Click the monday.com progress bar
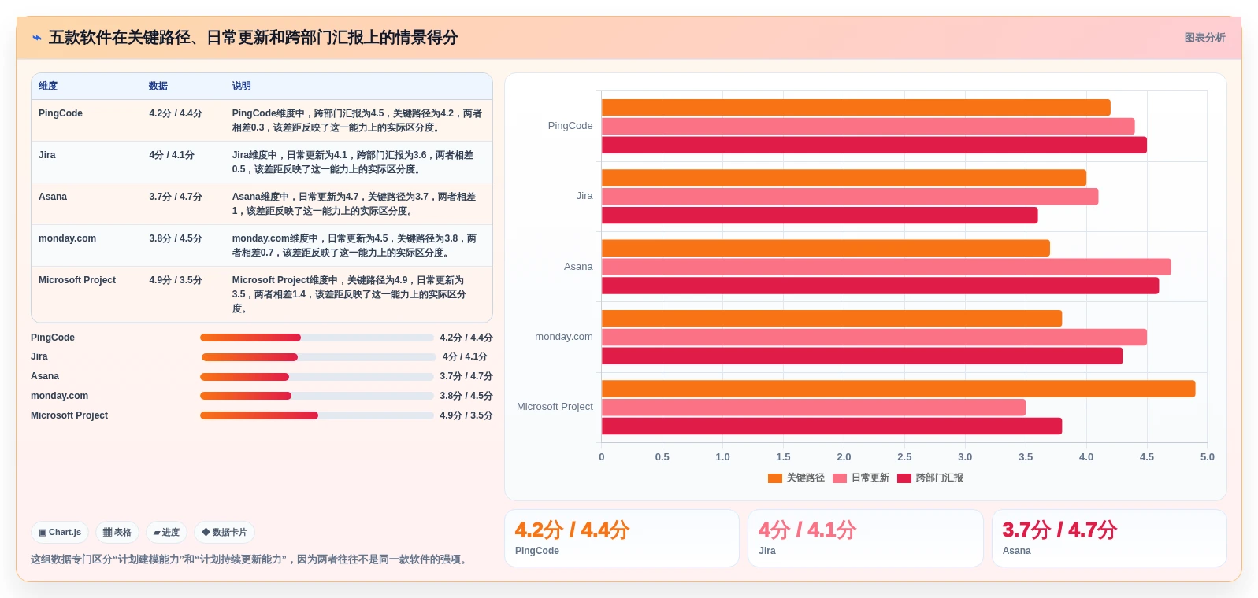 pos(317,396)
